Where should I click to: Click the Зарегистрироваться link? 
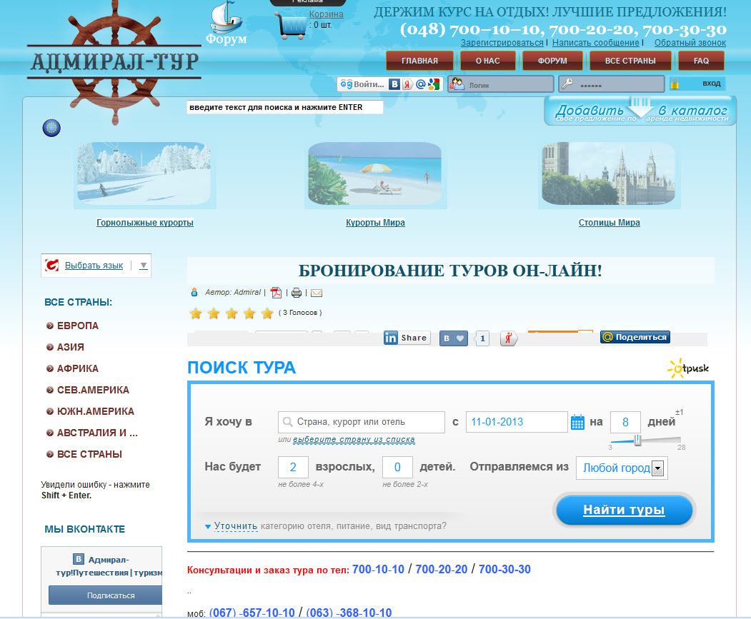point(502,43)
